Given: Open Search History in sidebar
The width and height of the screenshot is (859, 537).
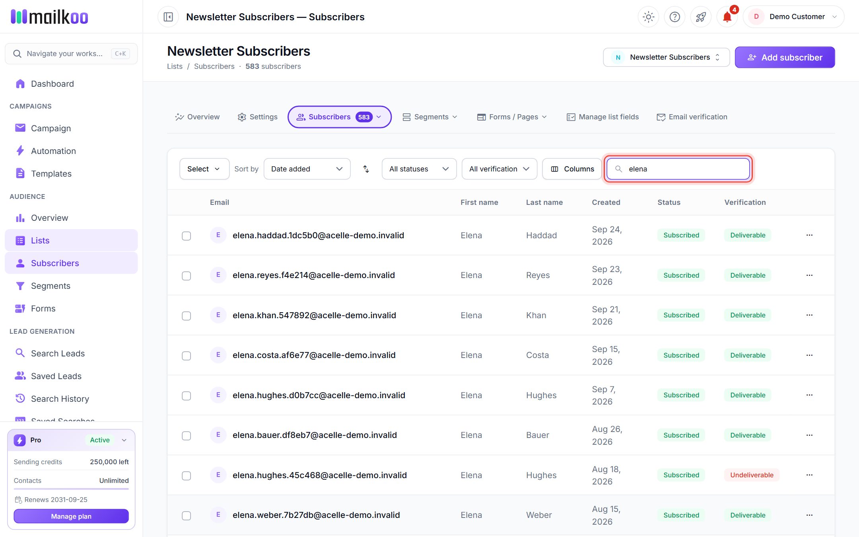Looking at the screenshot, I should tap(71, 399).
